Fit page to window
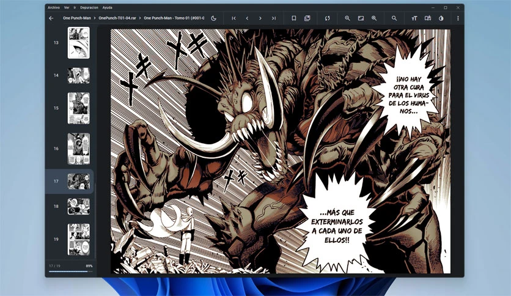Viewport: 511px width, 296px height. click(x=361, y=18)
